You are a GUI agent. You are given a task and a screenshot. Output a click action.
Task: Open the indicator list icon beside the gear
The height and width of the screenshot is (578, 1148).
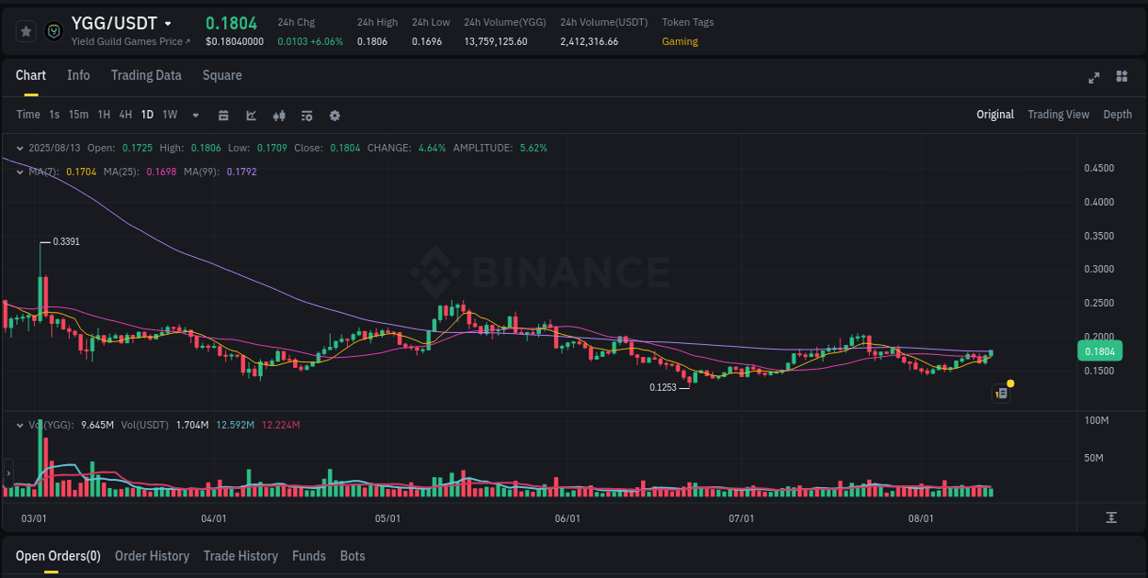[307, 115]
